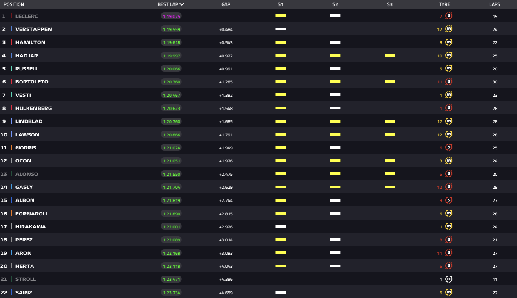Click the soft tyre icon in Norris's row
Image resolution: width=517 pixels, height=298 pixels.
point(449,147)
